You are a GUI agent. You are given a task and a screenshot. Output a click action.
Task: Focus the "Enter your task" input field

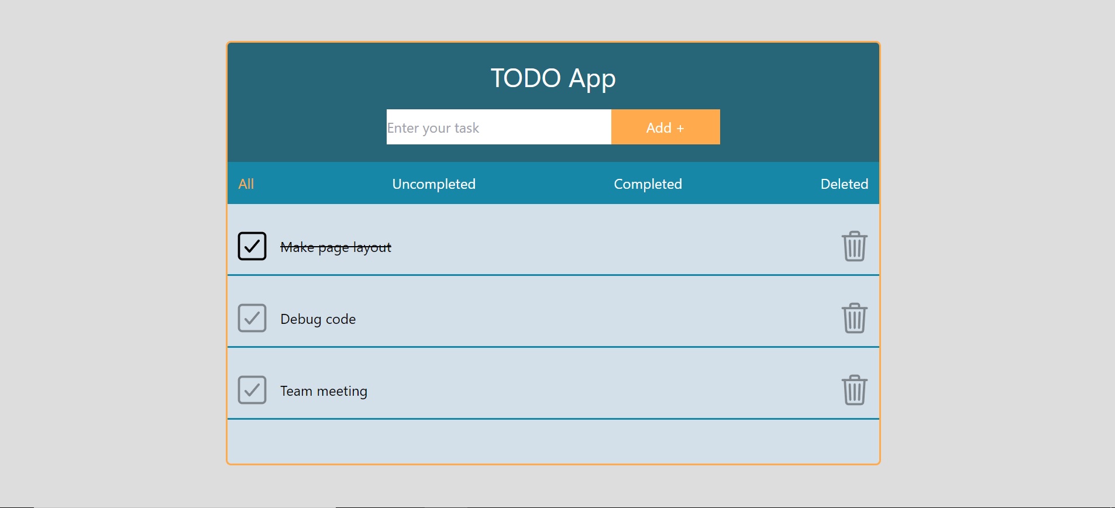(x=498, y=127)
